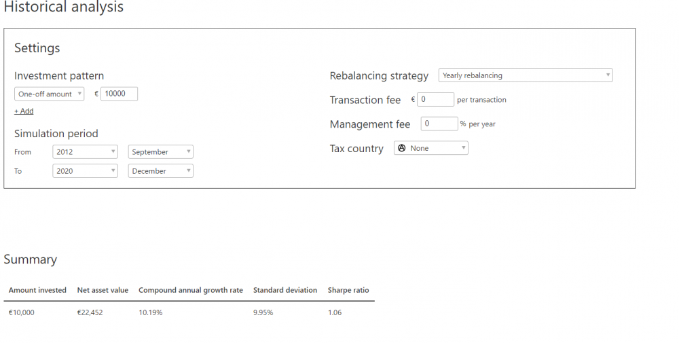Select the Management fee percentage field
Image resolution: width=679 pixels, height=343 pixels.
pos(439,124)
